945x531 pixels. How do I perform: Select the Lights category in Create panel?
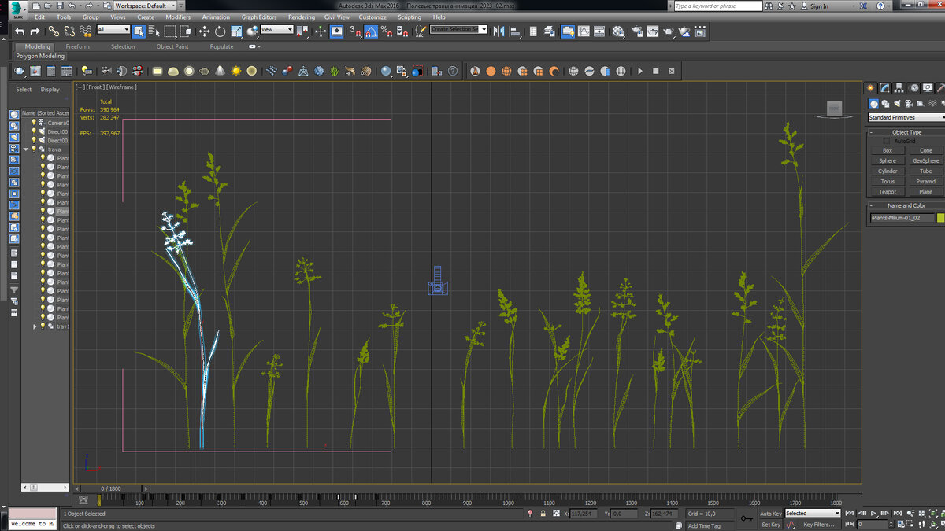coord(898,103)
